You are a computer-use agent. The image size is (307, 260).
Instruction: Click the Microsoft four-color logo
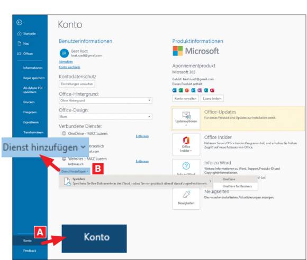click(x=177, y=51)
